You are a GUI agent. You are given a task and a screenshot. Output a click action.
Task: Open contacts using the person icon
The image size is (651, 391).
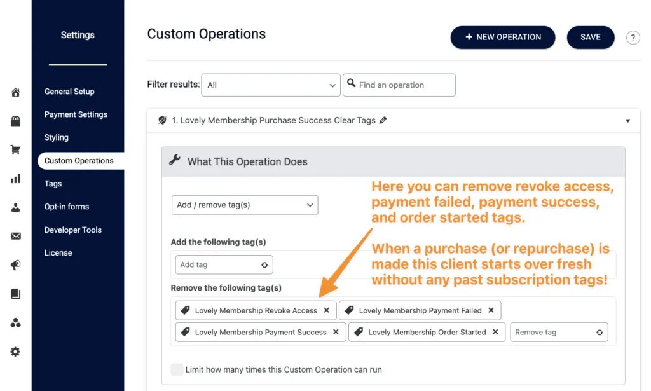(15, 207)
